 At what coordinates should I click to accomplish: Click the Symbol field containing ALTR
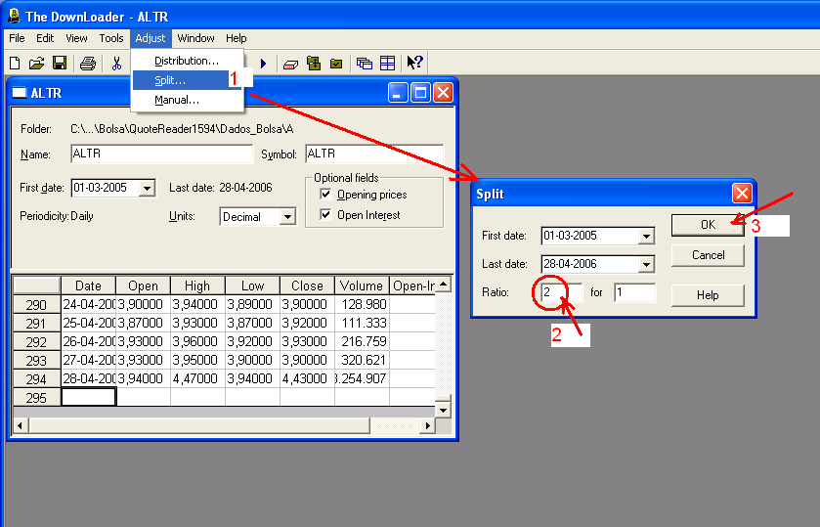pyautogui.click(x=374, y=154)
